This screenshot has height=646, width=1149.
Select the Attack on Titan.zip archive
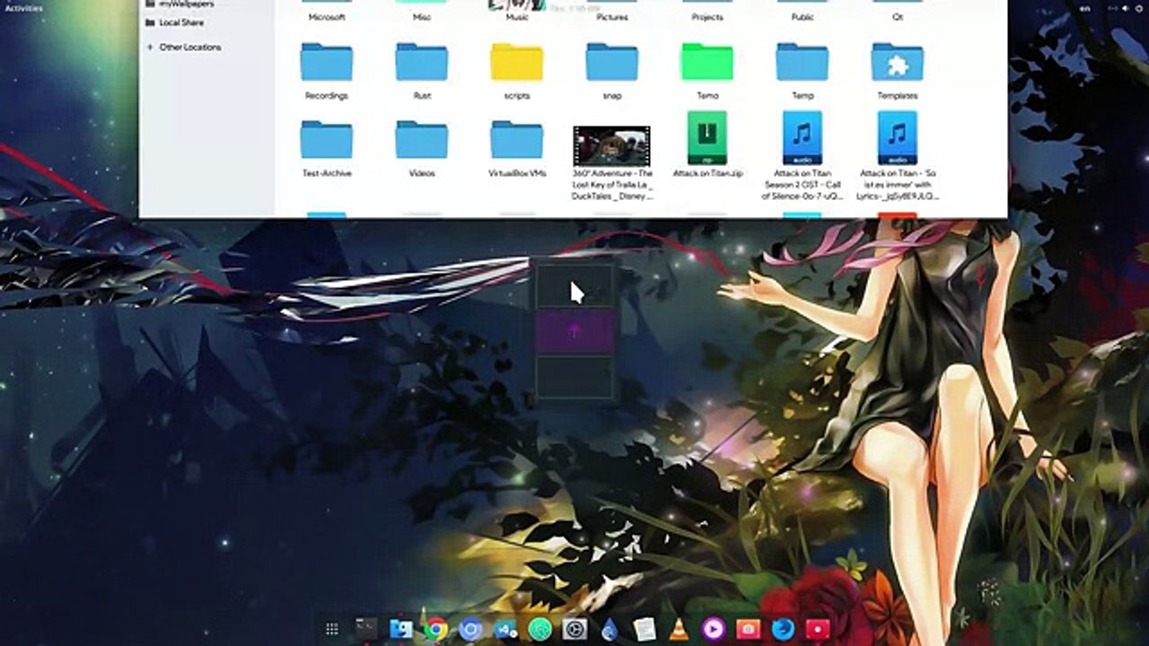(707, 145)
